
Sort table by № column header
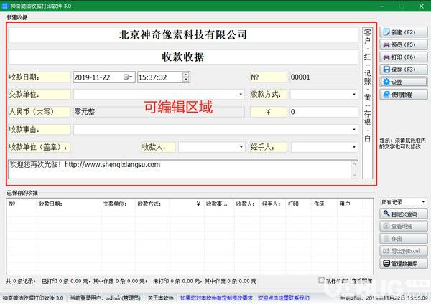(22, 204)
